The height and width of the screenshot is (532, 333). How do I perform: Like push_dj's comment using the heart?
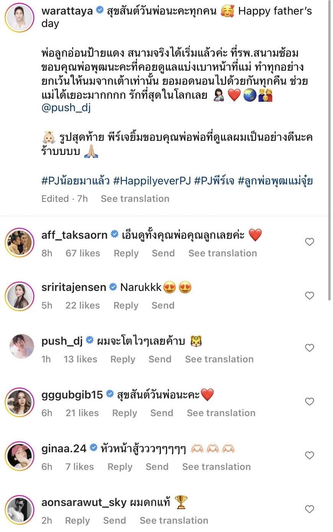tap(309, 348)
